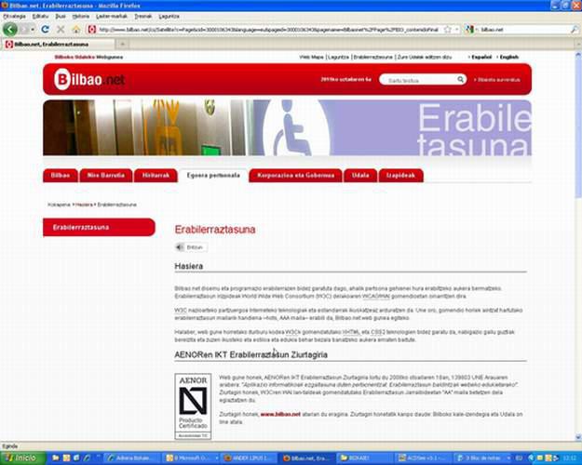Viewport: 582px width, 465px height.
Task: Click Hasiera in the breadcrumb trail
Action: point(84,205)
